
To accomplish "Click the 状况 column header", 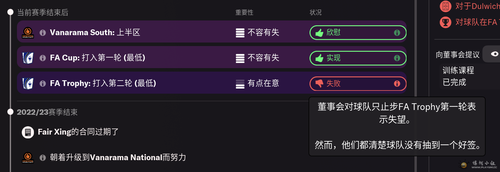I will 315,12.
